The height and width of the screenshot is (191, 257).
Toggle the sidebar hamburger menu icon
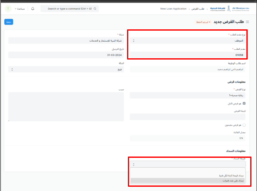[248, 21]
